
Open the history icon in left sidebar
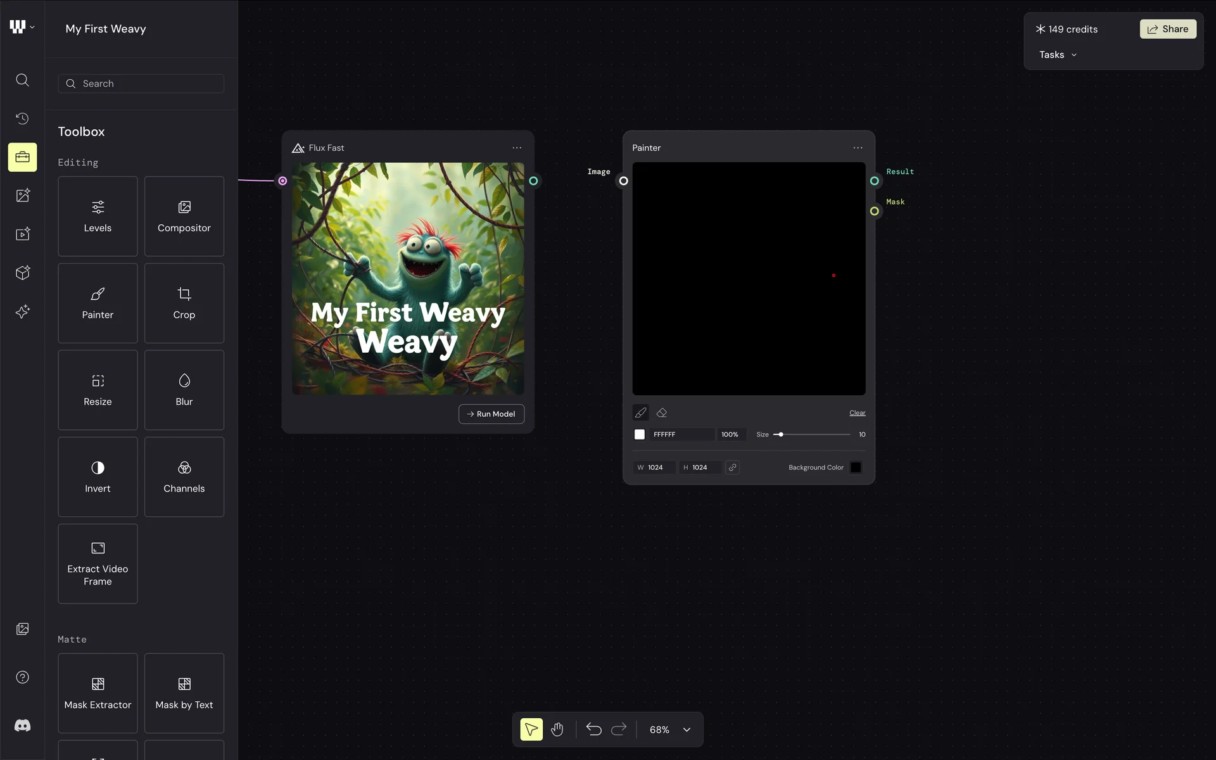[x=22, y=118]
